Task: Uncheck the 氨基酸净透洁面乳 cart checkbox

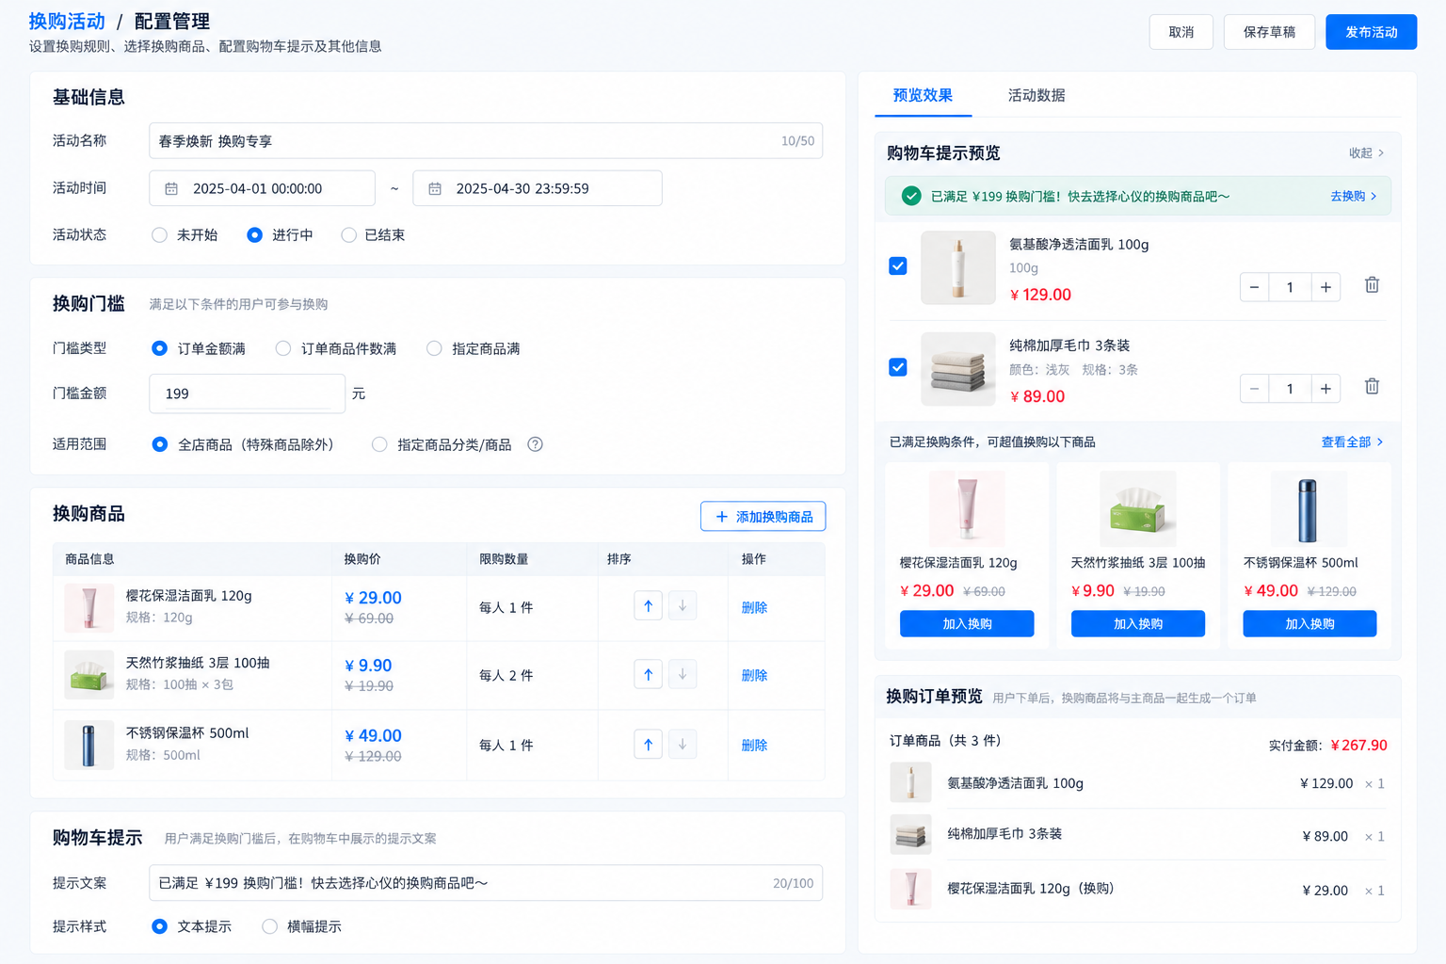Action: coord(898,266)
